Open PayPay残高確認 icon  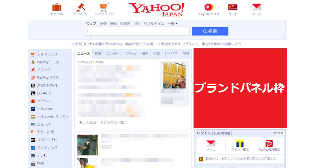point(269,143)
